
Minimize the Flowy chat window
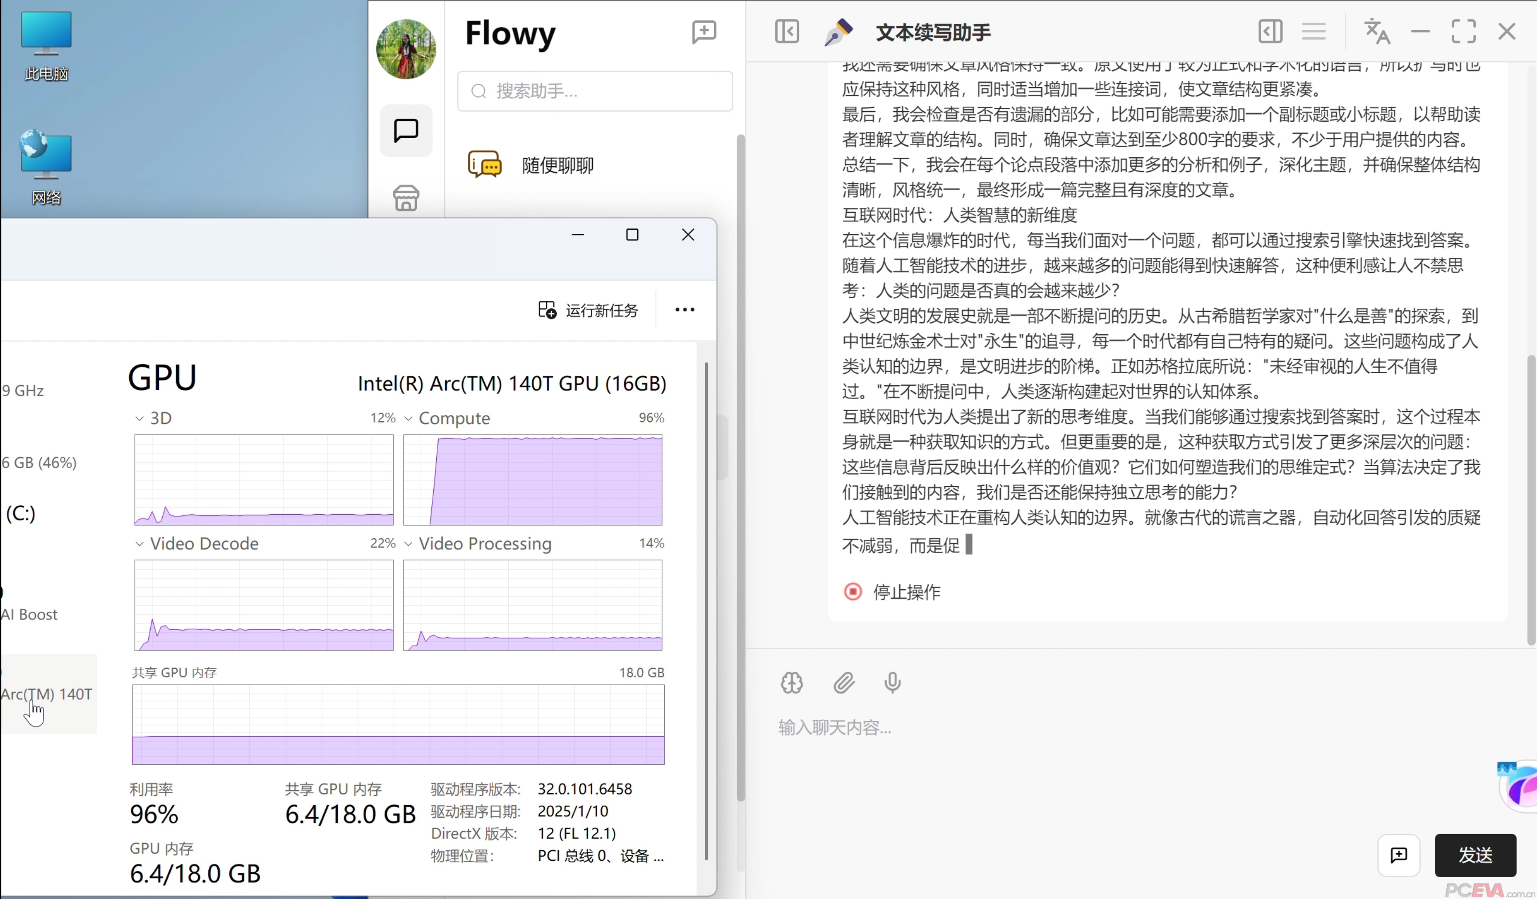coord(1420,31)
